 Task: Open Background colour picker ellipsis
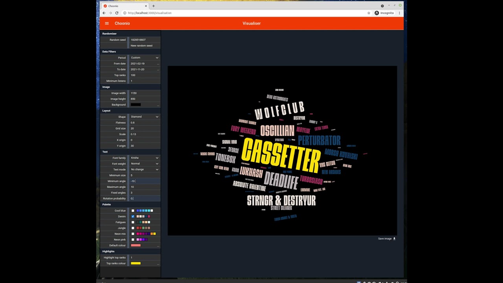(158, 105)
